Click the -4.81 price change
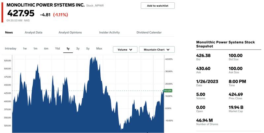 tap(45, 15)
